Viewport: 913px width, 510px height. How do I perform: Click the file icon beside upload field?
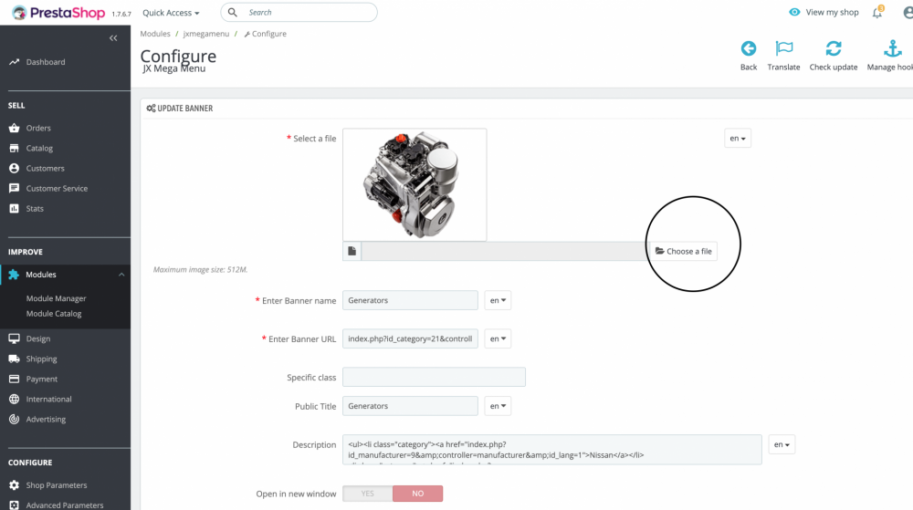point(352,251)
